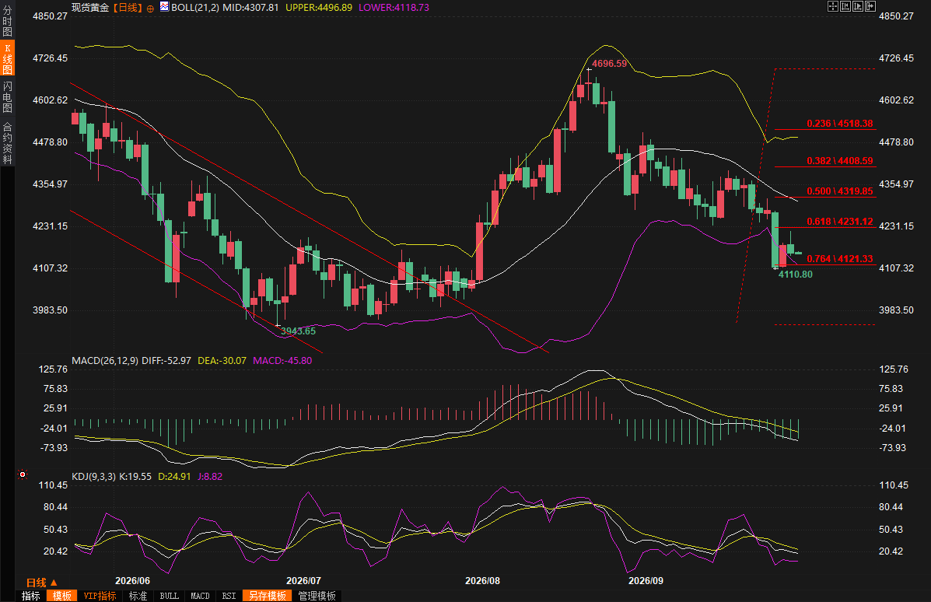Click the 【日线】 period label in the title

[128, 7]
